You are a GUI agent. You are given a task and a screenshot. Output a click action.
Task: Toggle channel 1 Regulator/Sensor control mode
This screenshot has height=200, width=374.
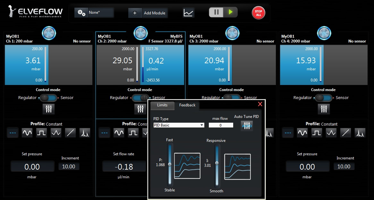pos(49,98)
